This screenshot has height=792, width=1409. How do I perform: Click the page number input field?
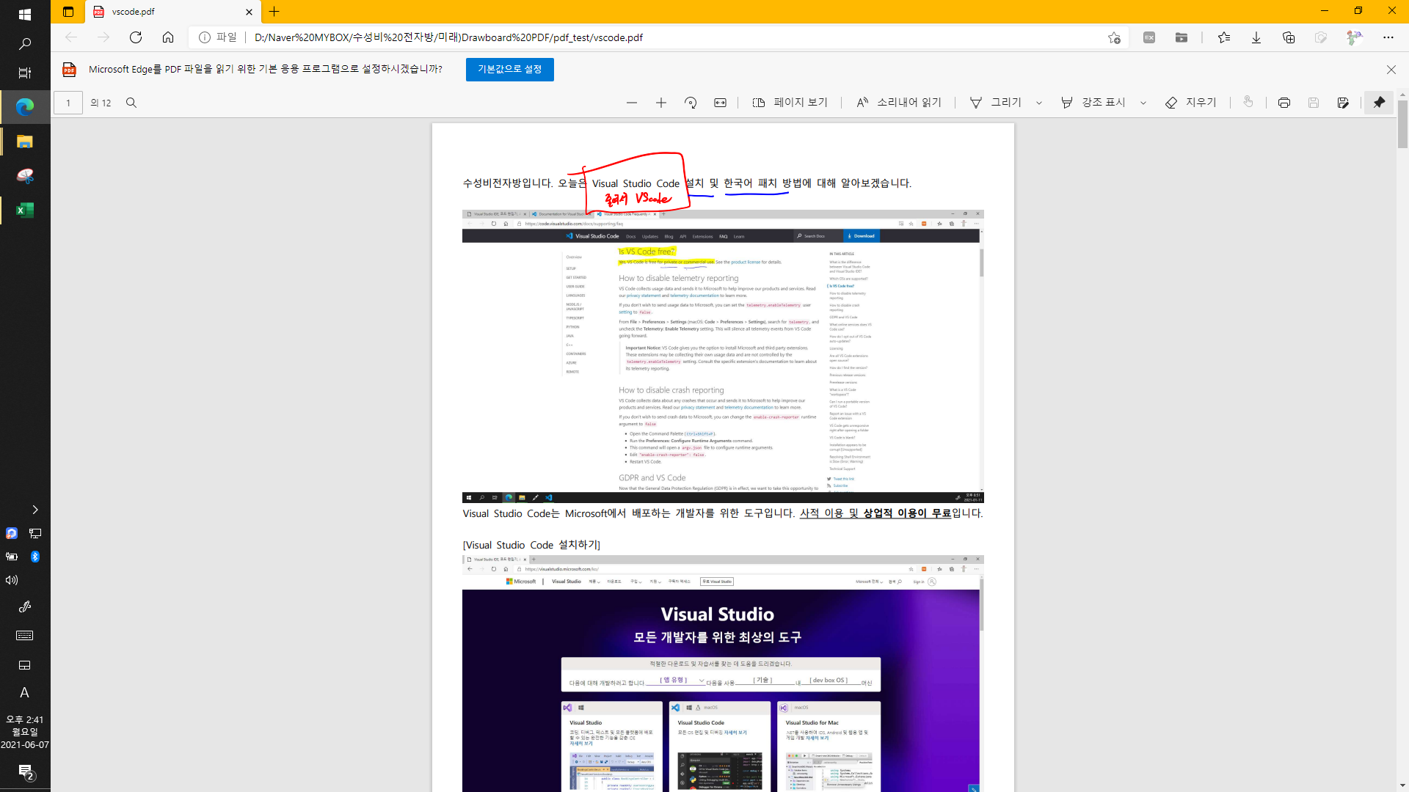(68, 103)
